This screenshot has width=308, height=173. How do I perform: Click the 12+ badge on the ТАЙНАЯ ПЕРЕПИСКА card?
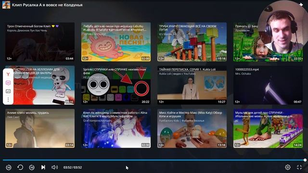pyautogui.click(x=161, y=102)
